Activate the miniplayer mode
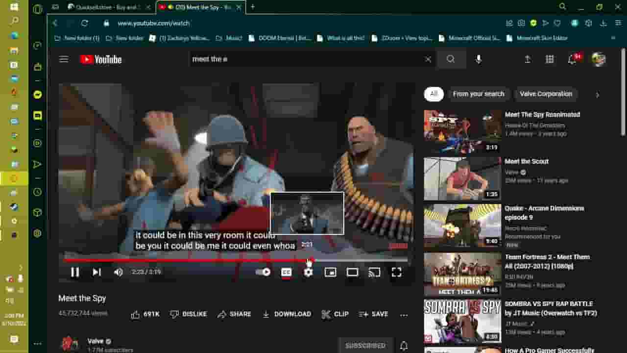627x353 pixels. (x=330, y=272)
